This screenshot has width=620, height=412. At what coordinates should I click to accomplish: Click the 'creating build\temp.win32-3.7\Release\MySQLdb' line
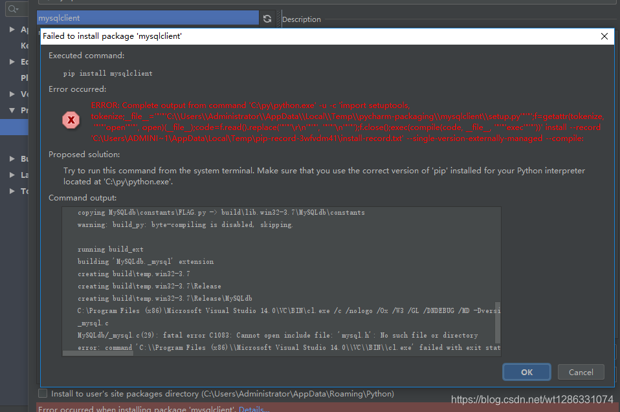(x=164, y=298)
